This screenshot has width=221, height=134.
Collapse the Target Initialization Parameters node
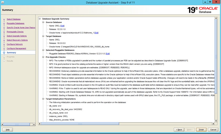pos(43,99)
